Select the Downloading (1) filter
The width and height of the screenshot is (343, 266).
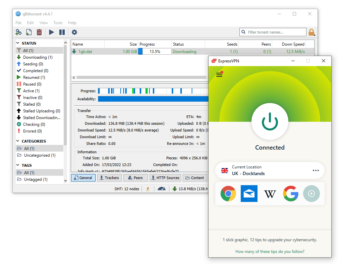coord(40,57)
